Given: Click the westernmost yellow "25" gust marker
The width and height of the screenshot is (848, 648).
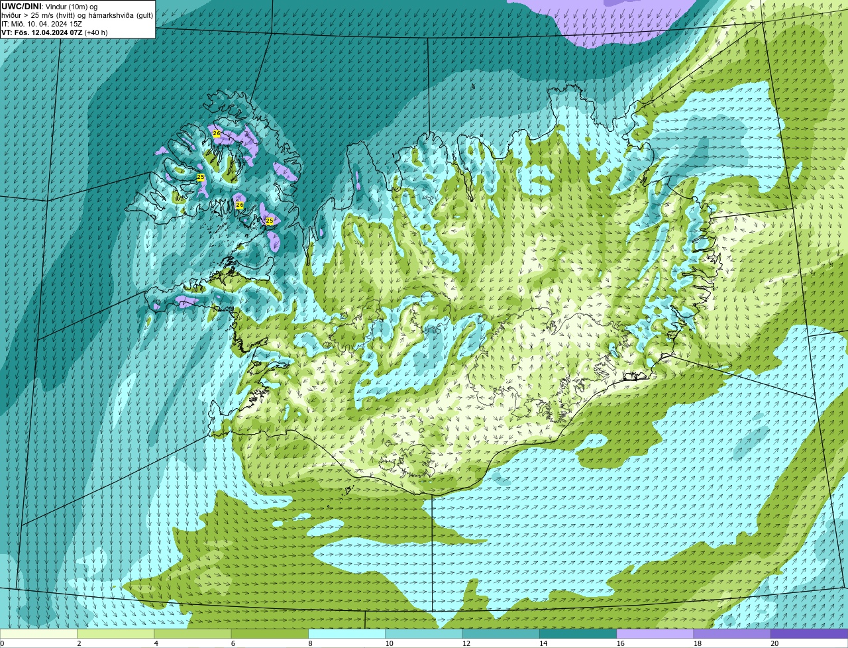Looking at the screenshot, I should (201, 178).
